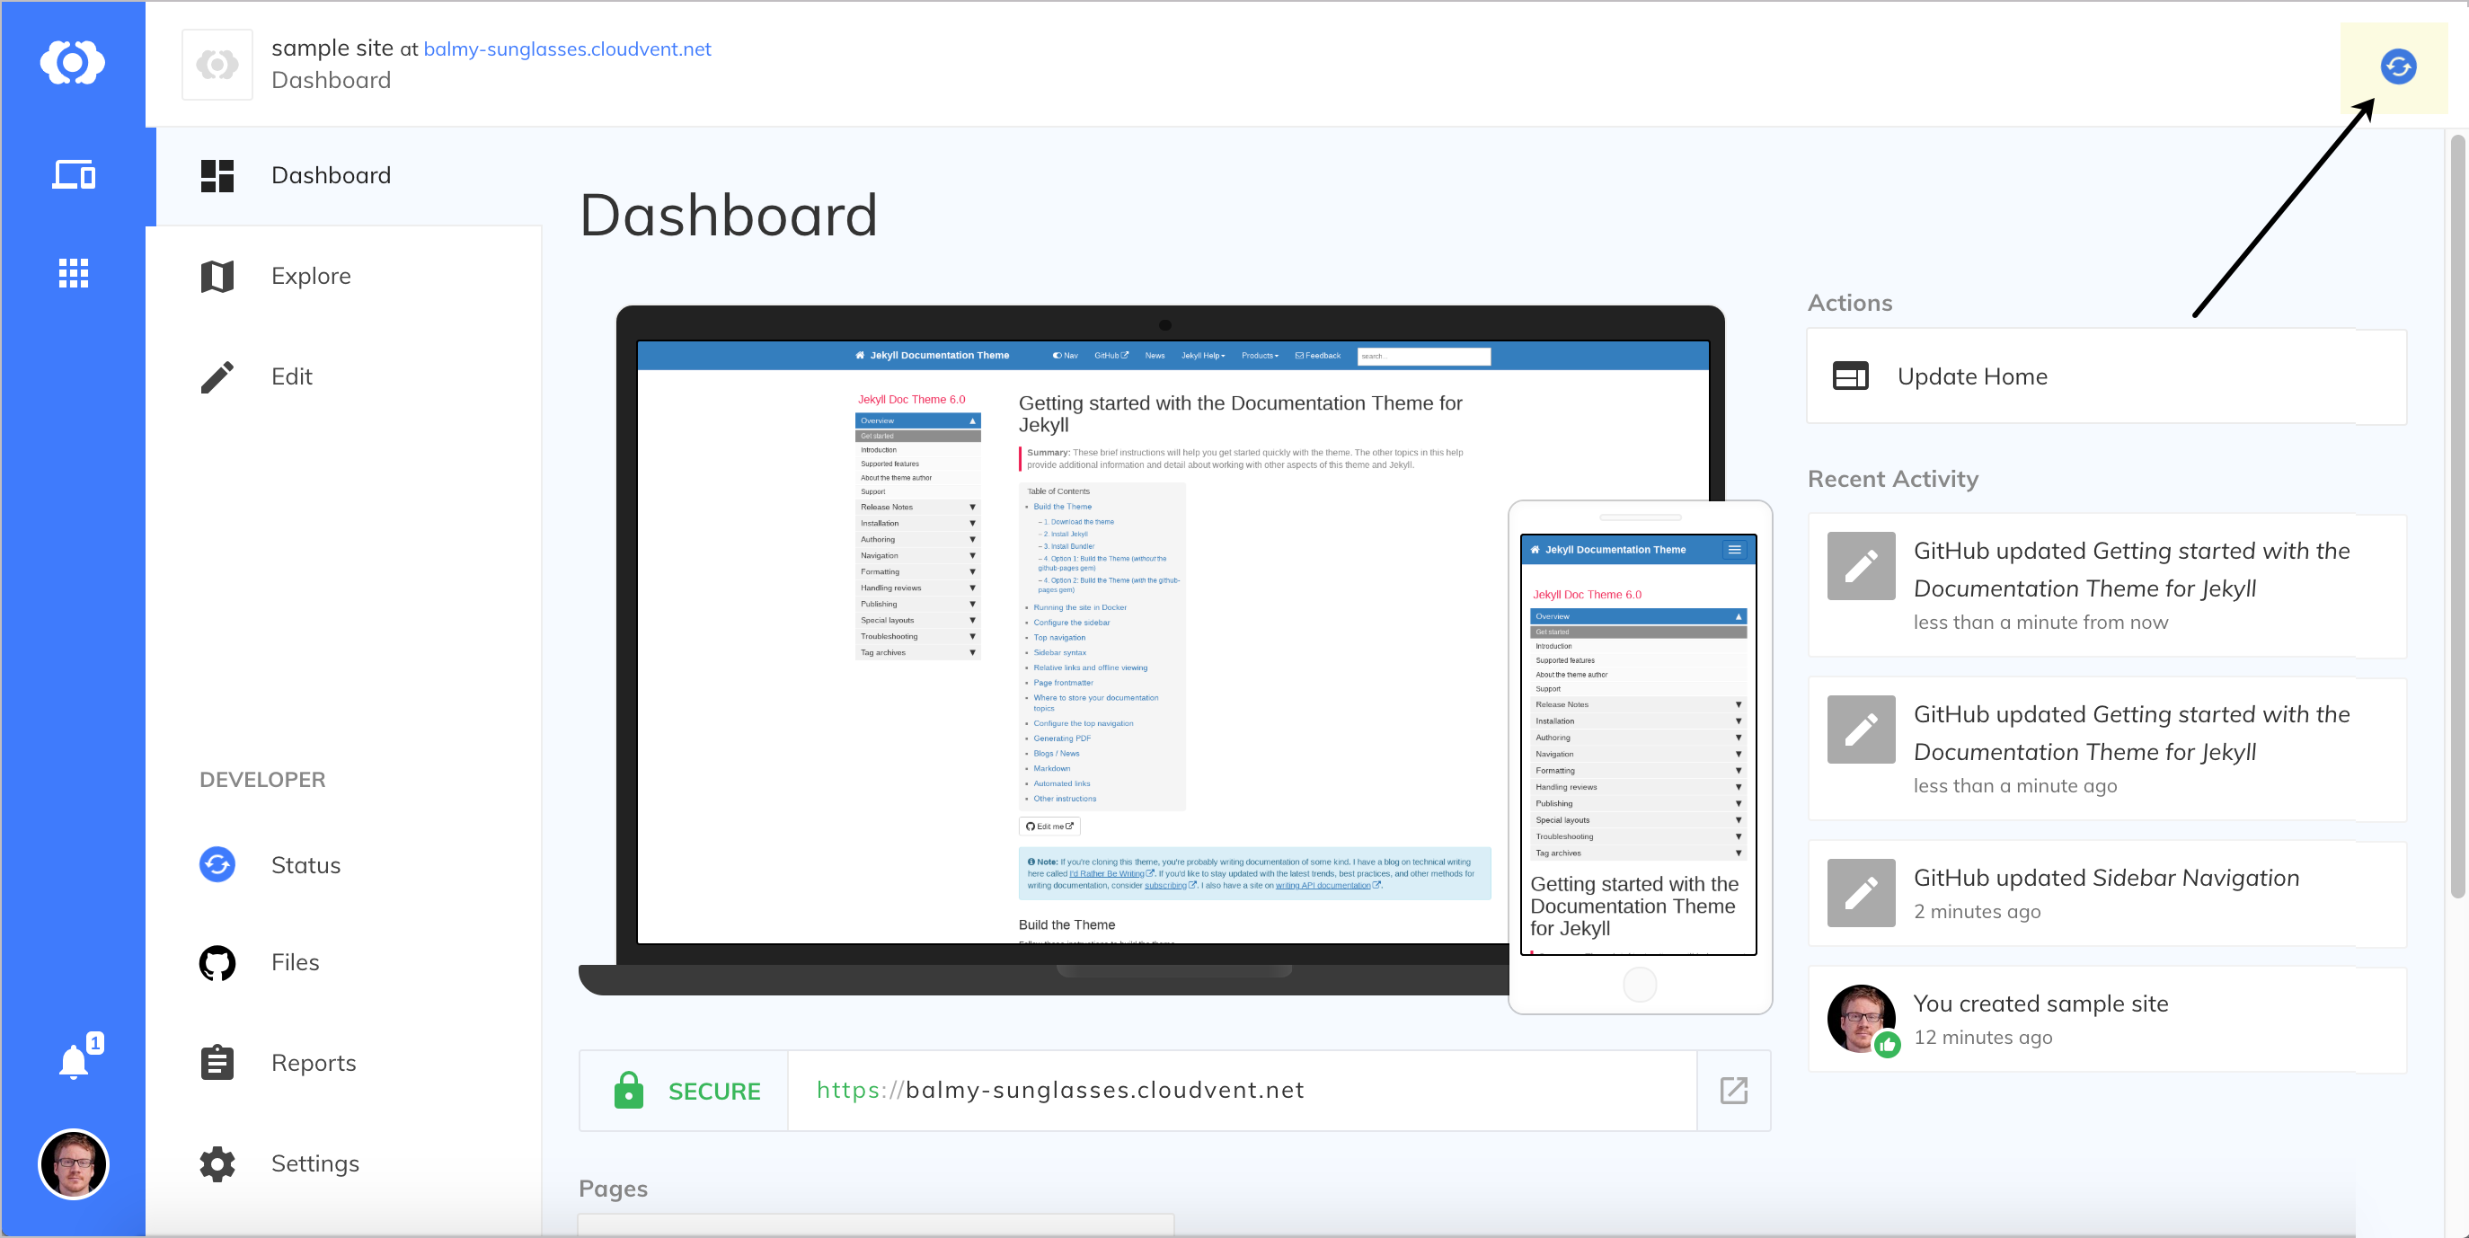Click the DEVELOPER section heading
The height and width of the screenshot is (1238, 2469).
[262, 780]
